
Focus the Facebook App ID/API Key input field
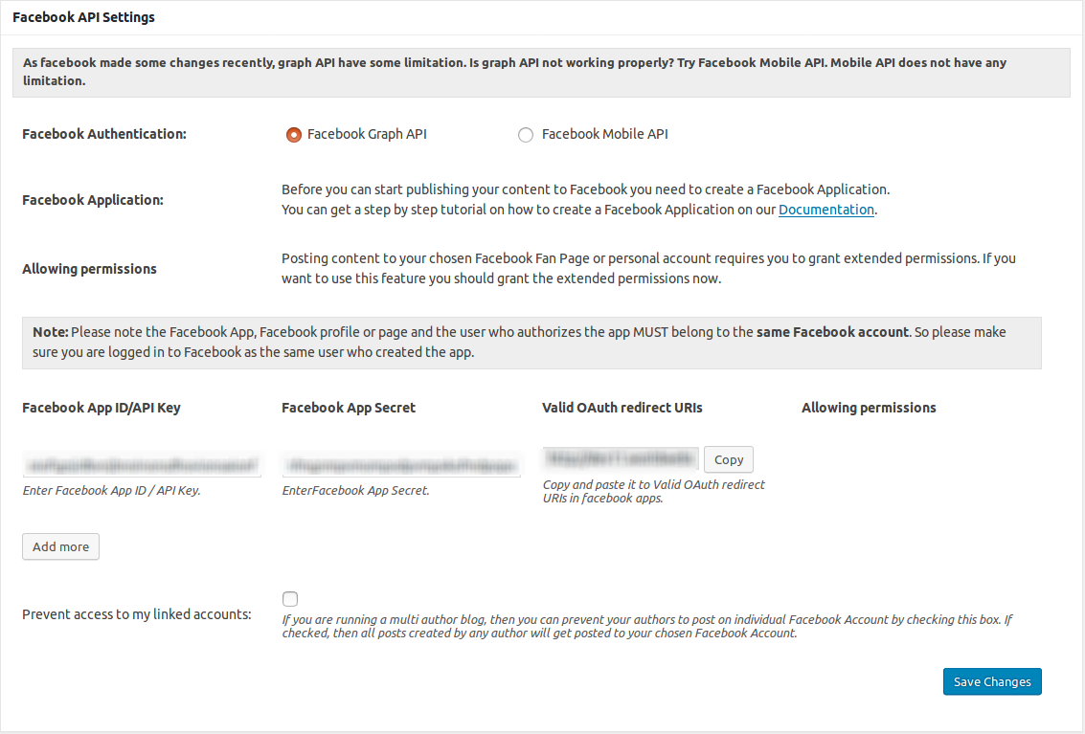click(142, 465)
